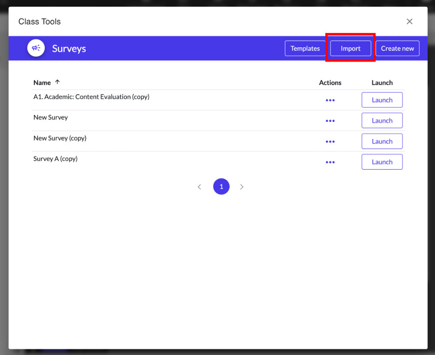This screenshot has width=435, height=355.
Task: Go to previous page of surveys
Action: click(199, 187)
